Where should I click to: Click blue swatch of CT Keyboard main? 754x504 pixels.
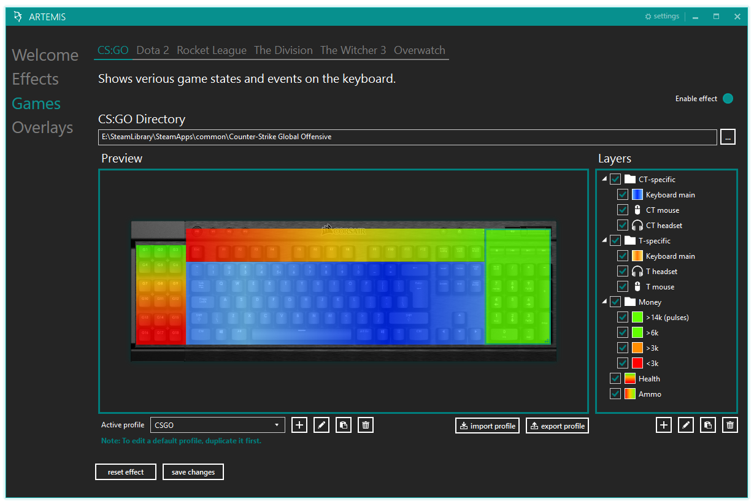637,194
